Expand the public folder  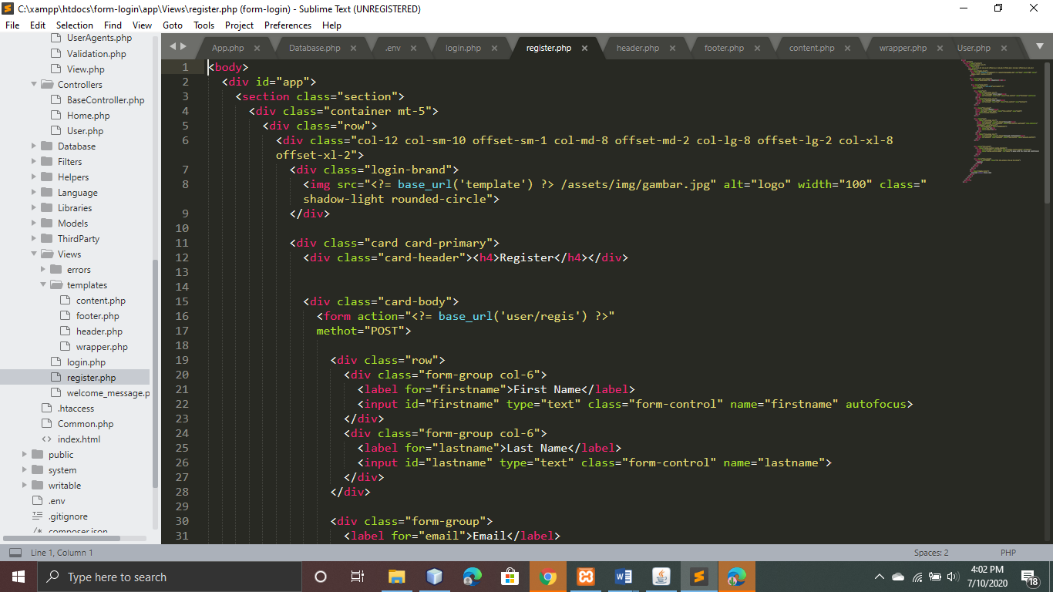(25, 455)
